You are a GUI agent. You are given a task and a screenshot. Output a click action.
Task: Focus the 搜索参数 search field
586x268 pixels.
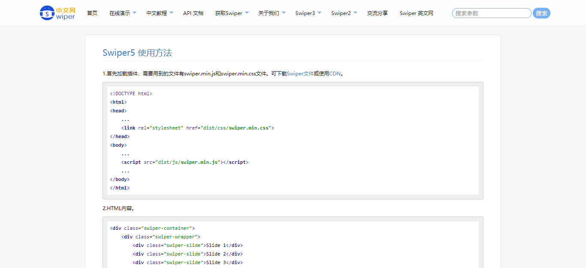click(x=492, y=13)
